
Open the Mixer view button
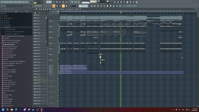tap(101, 6)
